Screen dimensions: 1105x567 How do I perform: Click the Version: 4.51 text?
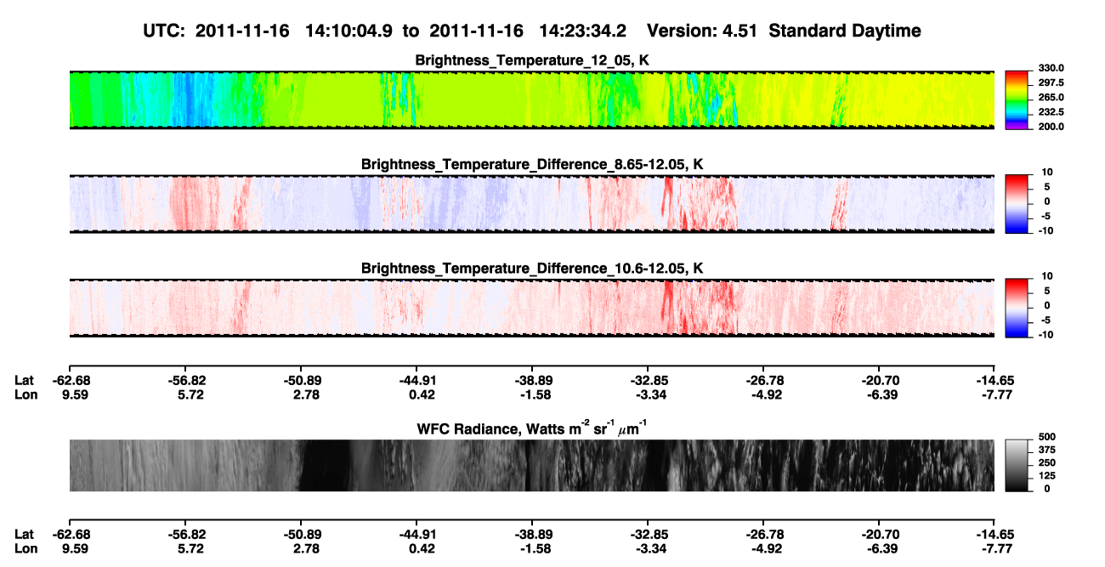(x=701, y=31)
